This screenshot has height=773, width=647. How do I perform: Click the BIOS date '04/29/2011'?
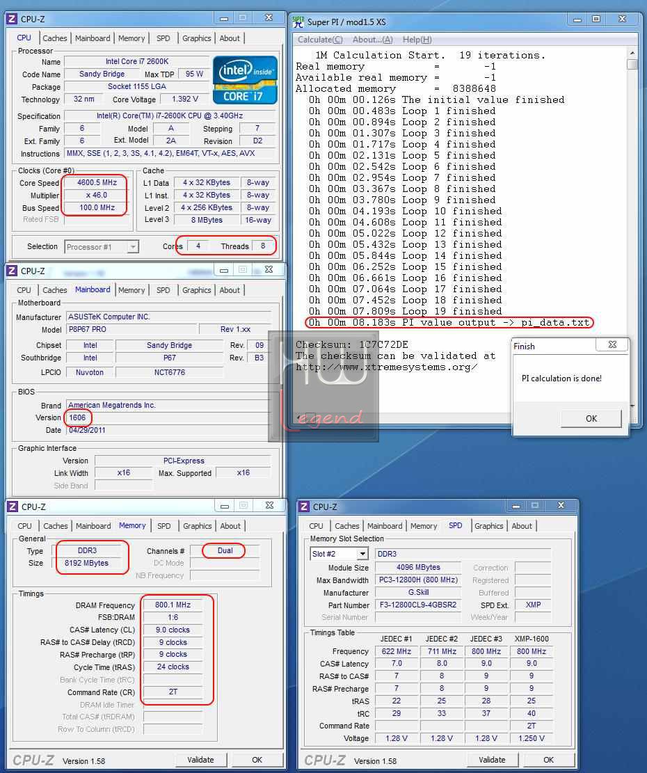coord(87,430)
